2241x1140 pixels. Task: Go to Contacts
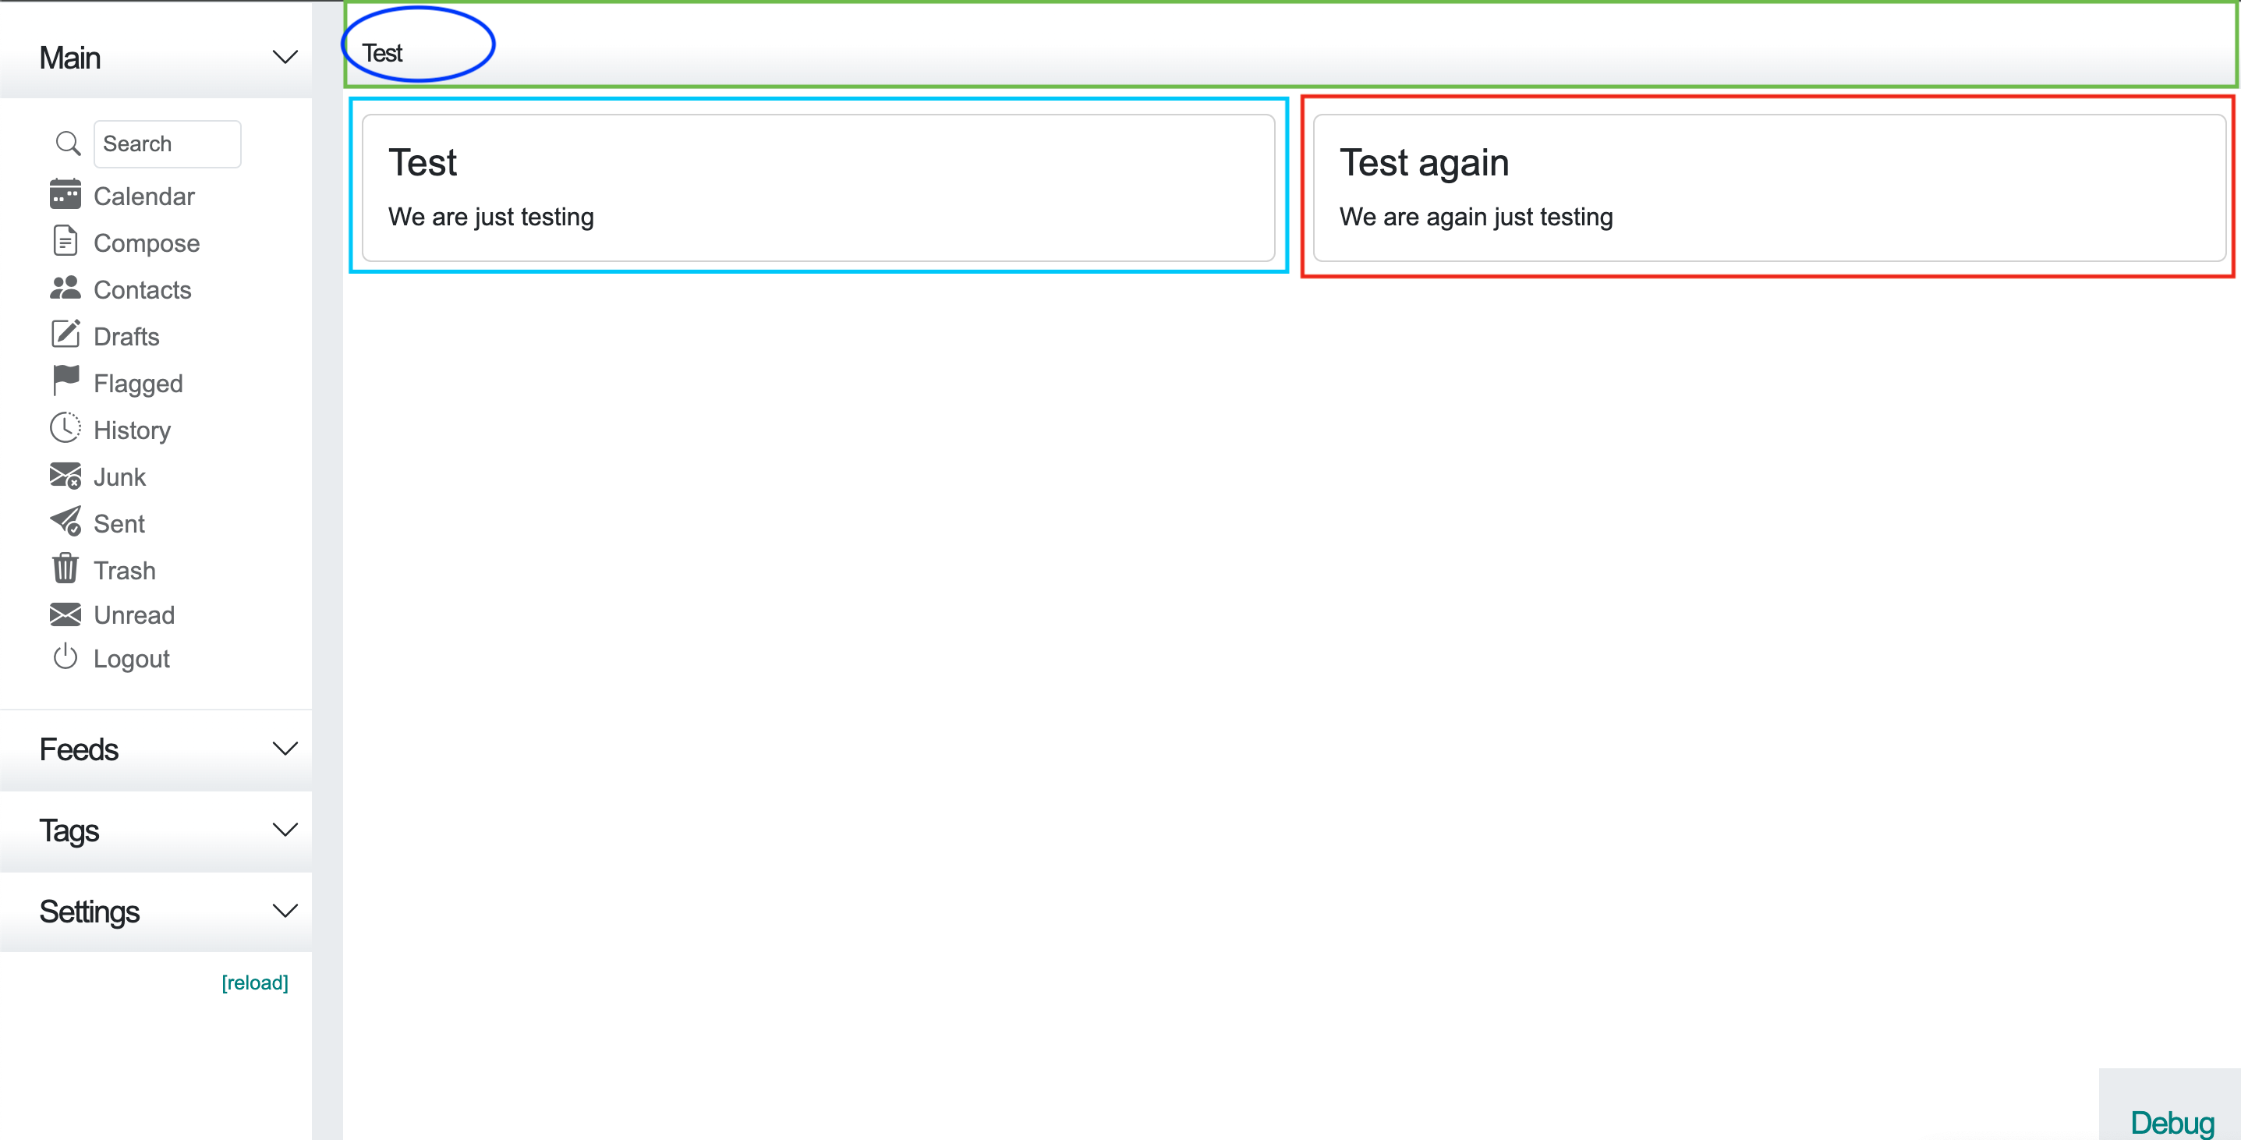(142, 290)
